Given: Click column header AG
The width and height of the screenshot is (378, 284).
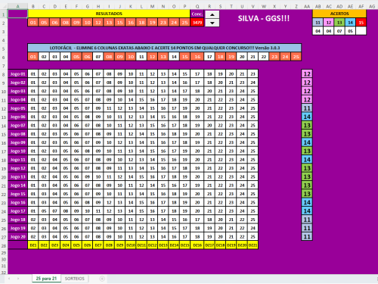Looking at the screenshot, I should coord(372,6).
